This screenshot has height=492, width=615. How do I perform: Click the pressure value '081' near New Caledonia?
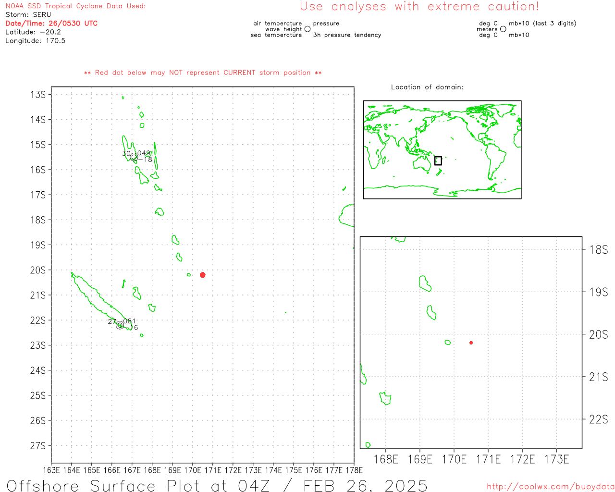[x=130, y=321]
